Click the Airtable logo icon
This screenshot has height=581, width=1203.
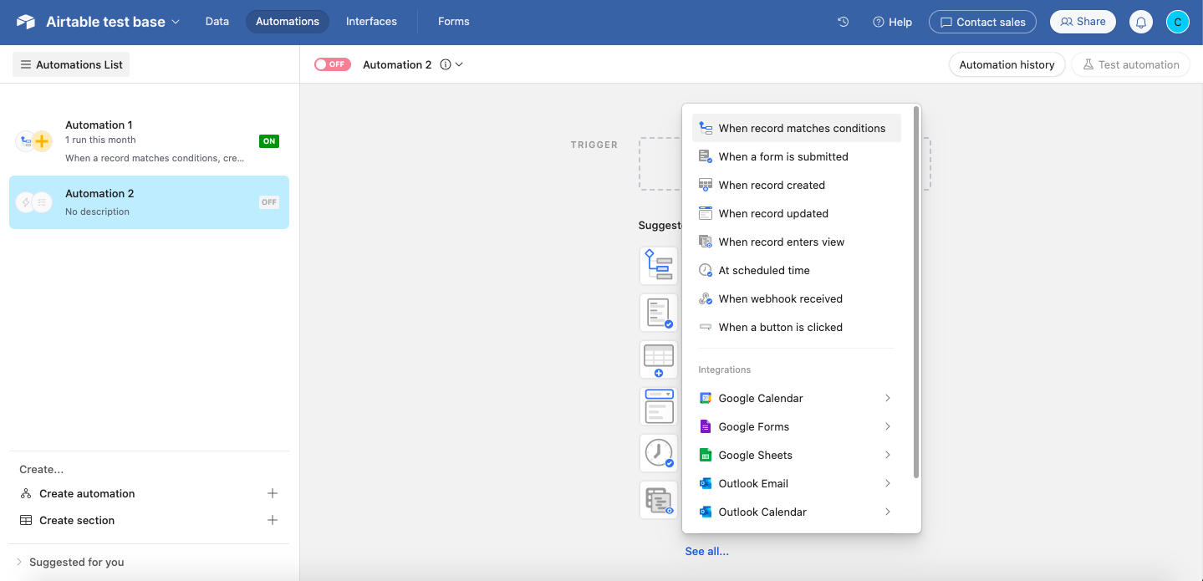[x=26, y=22]
